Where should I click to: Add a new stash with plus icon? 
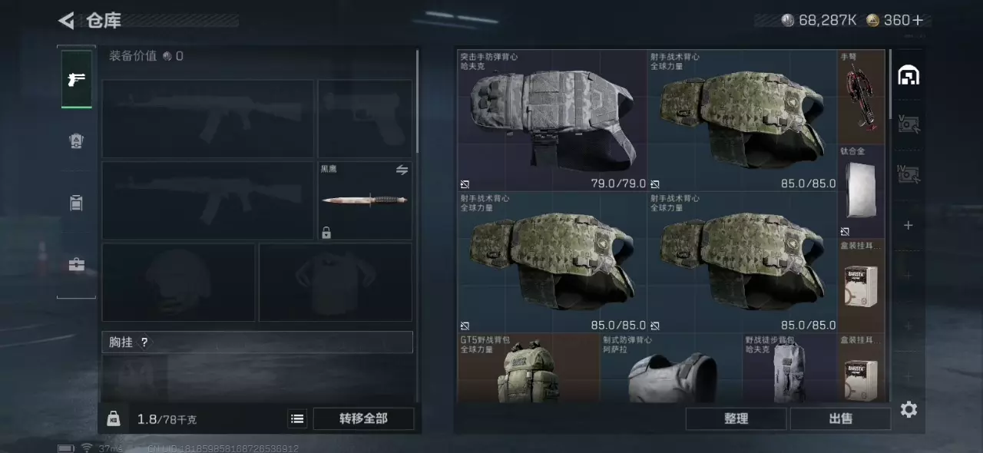click(909, 225)
